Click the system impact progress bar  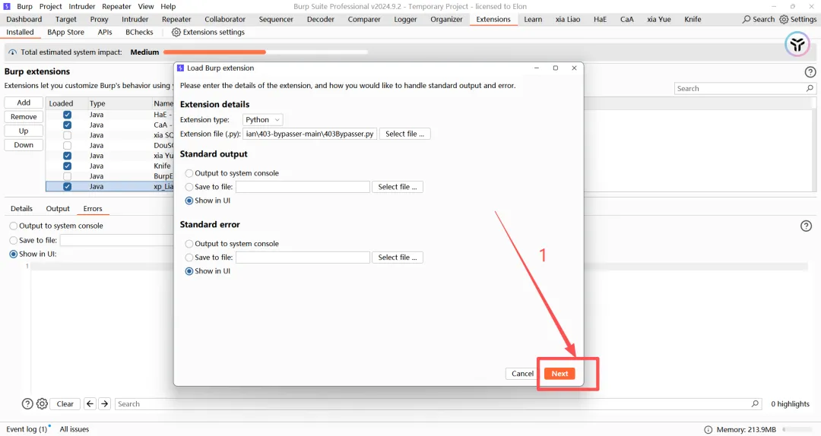[x=265, y=52]
